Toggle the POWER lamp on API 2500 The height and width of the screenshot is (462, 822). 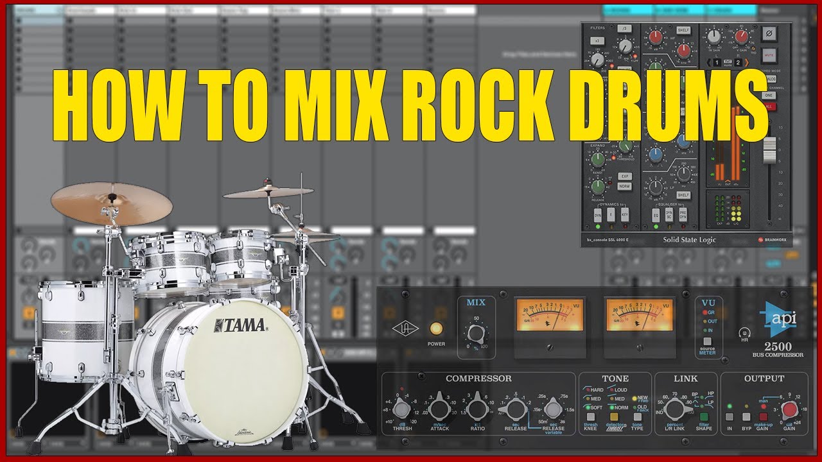(436, 329)
